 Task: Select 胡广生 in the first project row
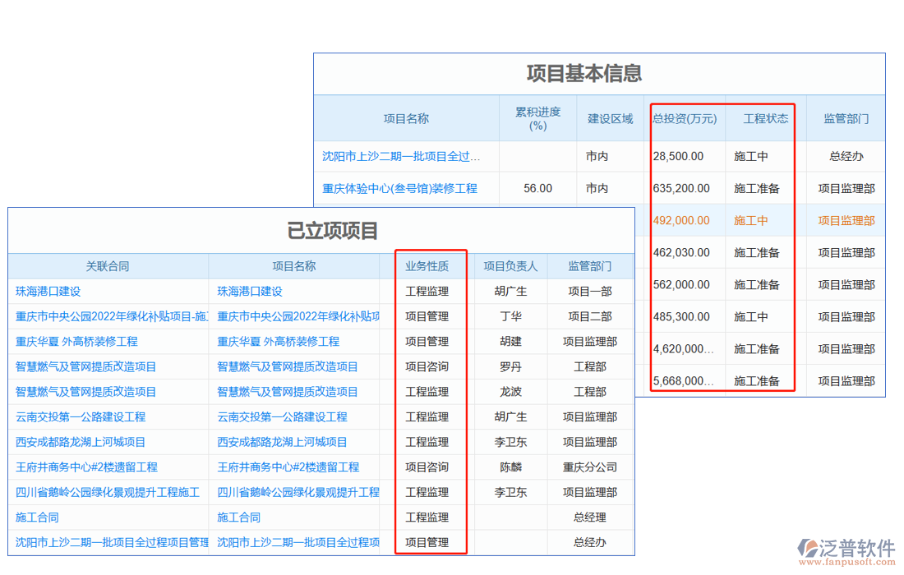[510, 292]
